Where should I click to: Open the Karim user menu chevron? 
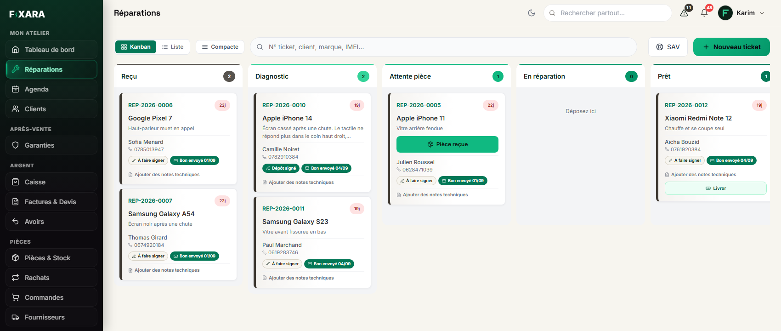(762, 13)
